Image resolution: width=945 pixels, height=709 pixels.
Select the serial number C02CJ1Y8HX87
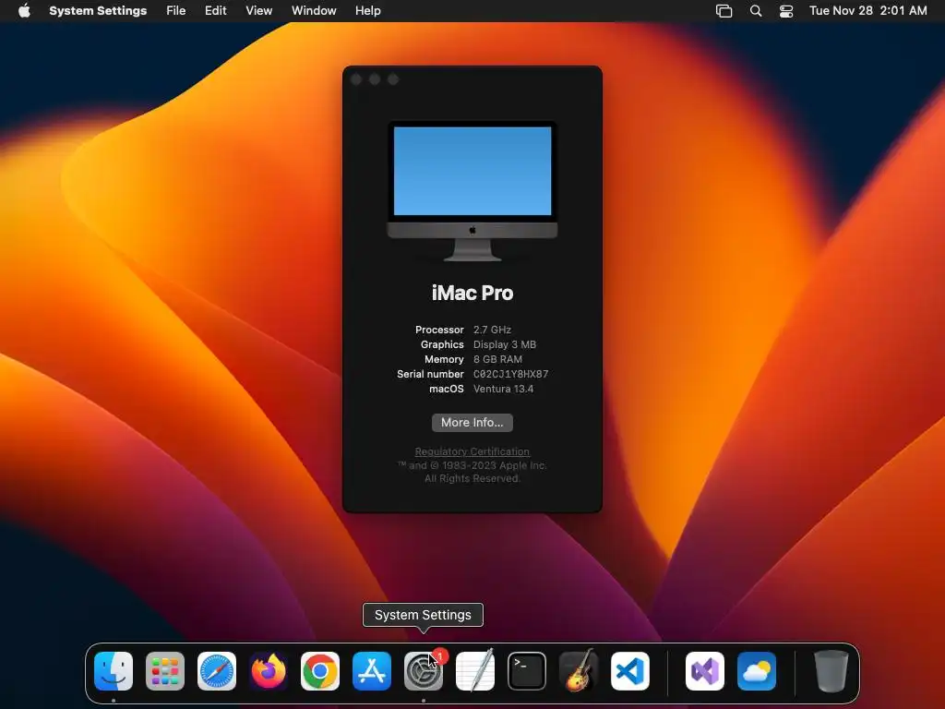510,374
